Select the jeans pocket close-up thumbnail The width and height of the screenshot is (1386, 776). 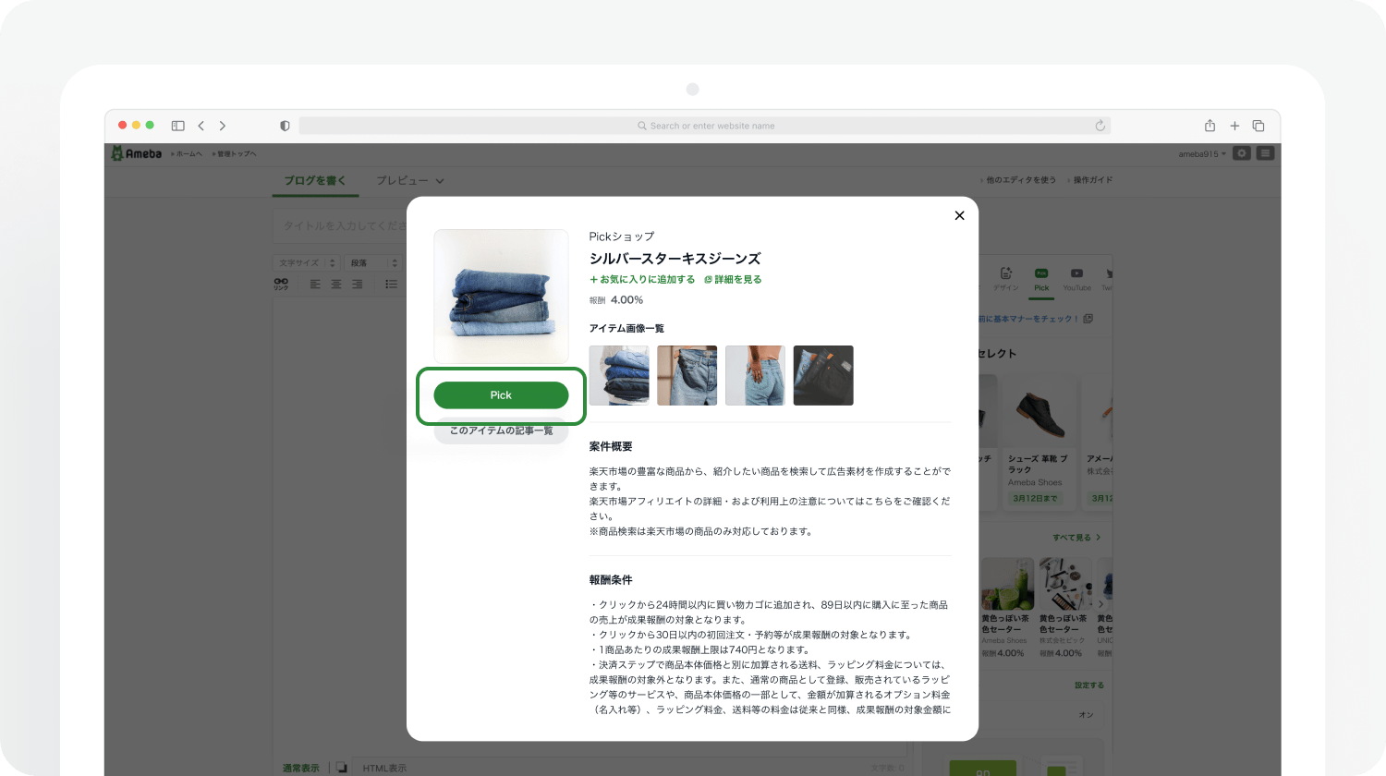click(687, 375)
